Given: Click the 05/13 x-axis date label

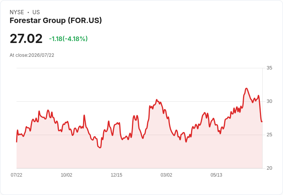Looking at the screenshot, I should pyautogui.click(x=216, y=175).
